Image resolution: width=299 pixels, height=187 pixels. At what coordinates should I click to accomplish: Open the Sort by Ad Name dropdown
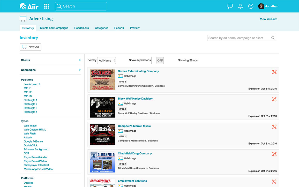click(x=106, y=61)
